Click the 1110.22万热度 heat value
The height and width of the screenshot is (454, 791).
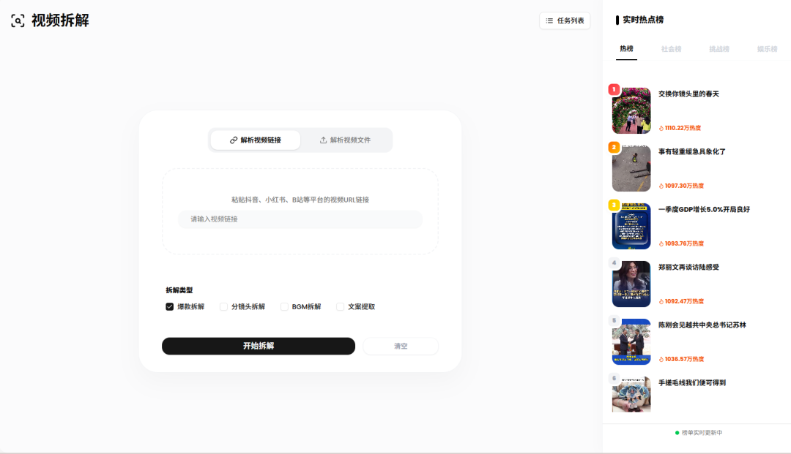683,129
